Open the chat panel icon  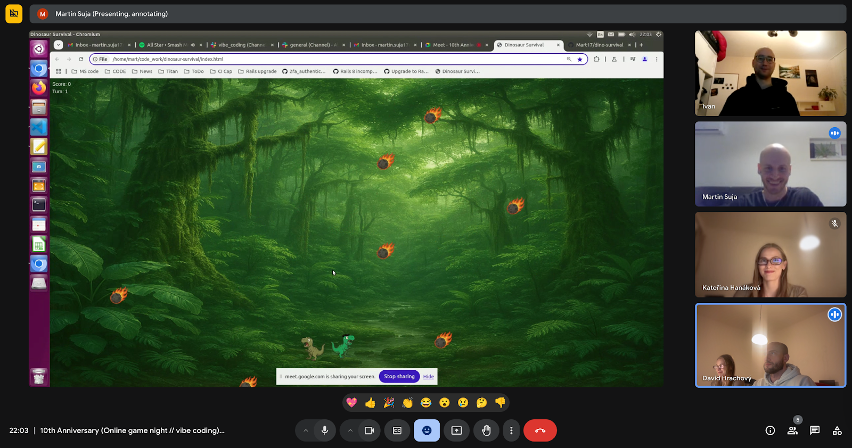click(815, 430)
